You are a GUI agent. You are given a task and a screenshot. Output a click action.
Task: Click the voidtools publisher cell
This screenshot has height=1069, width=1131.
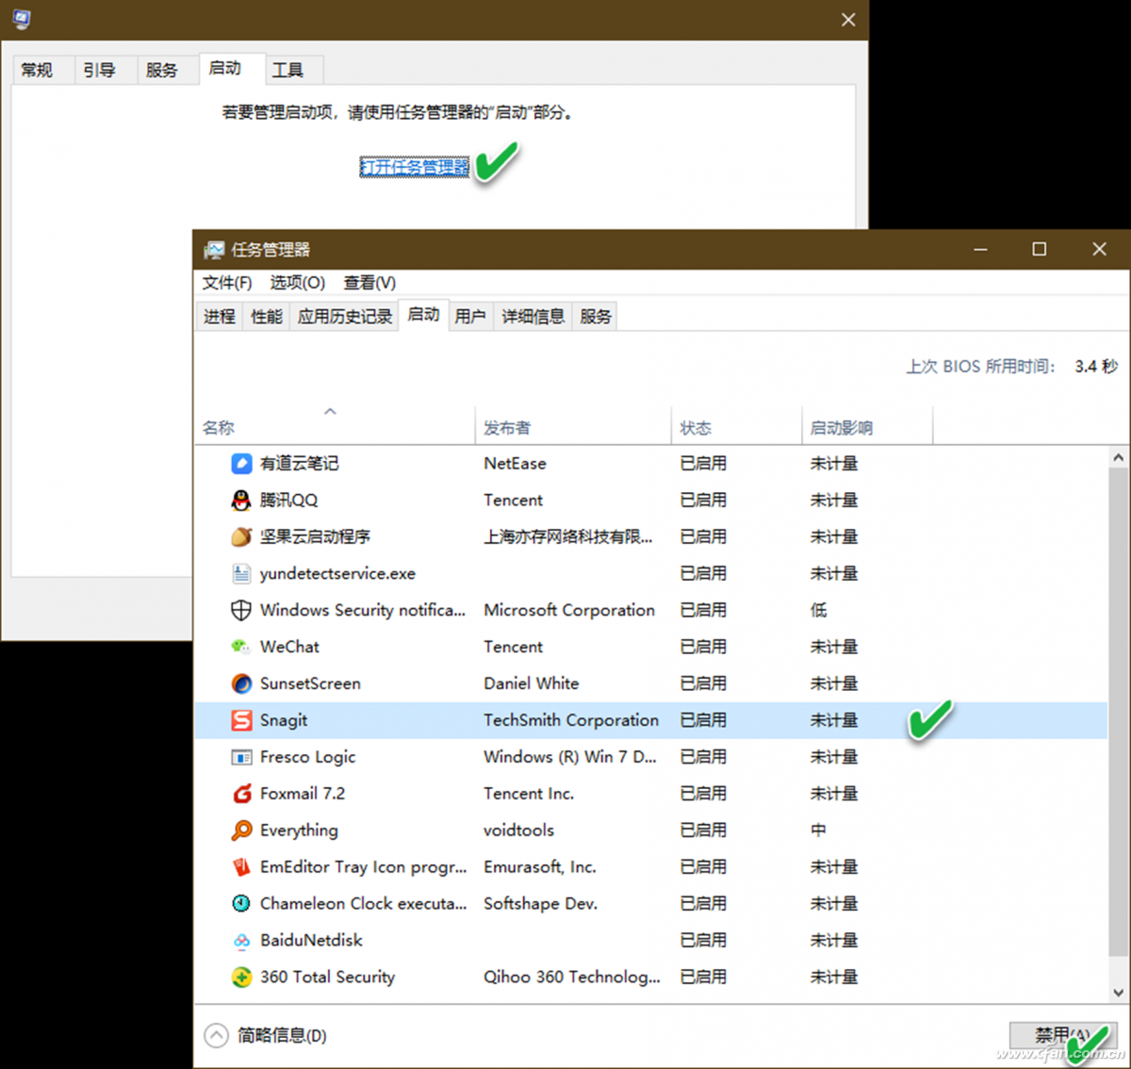[518, 830]
